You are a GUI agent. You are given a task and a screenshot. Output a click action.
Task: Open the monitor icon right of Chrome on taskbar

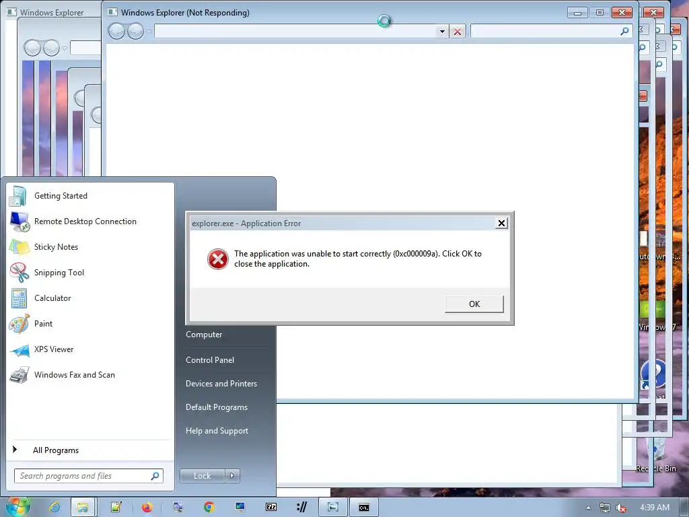click(x=240, y=508)
